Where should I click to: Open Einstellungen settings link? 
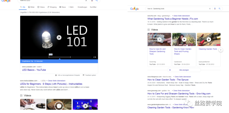[x=82, y=7]
